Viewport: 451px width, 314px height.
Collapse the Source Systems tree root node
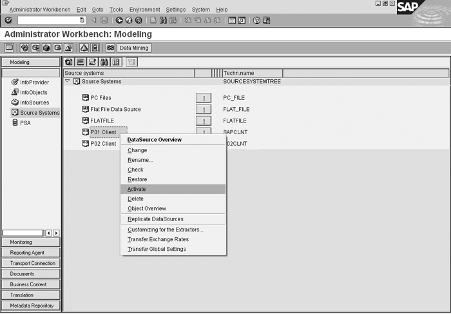click(x=68, y=81)
